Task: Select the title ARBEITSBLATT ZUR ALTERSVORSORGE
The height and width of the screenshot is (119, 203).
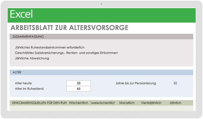Action: (x=69, y=28)
